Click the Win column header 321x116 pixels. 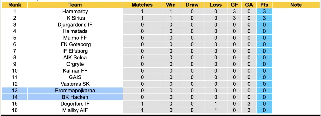click(171, 5)
